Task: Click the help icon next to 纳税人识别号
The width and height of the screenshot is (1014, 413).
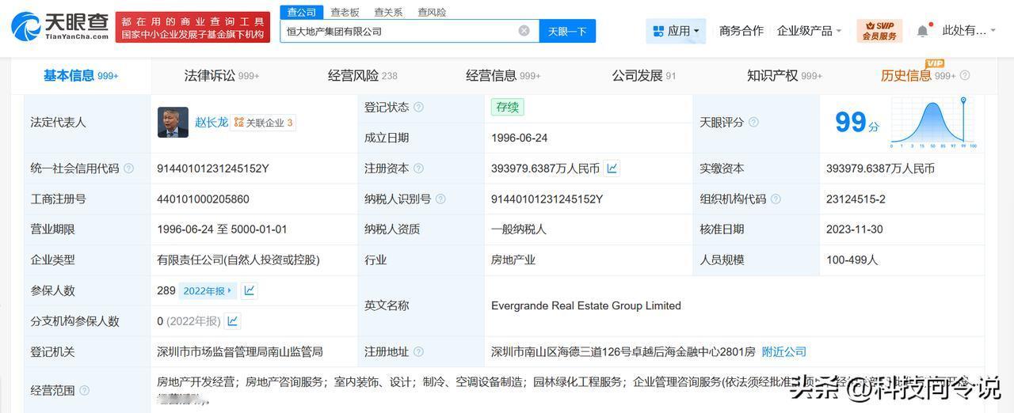Action: pos(440,199)
